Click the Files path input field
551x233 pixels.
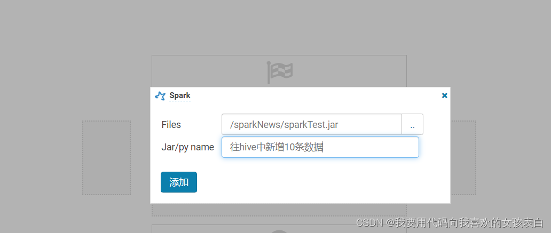click(312, 124)
